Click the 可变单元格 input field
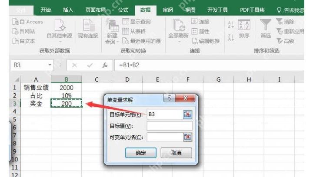Viewport: 313px width, 177px height. tap(165, 137)
